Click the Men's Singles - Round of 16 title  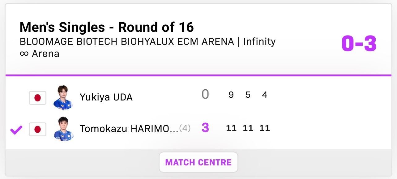[x=107, y=28]
